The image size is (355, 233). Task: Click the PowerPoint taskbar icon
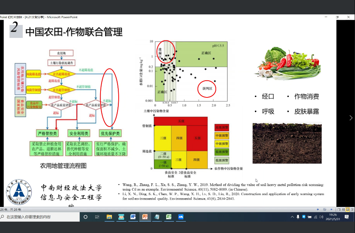(145, 217)
